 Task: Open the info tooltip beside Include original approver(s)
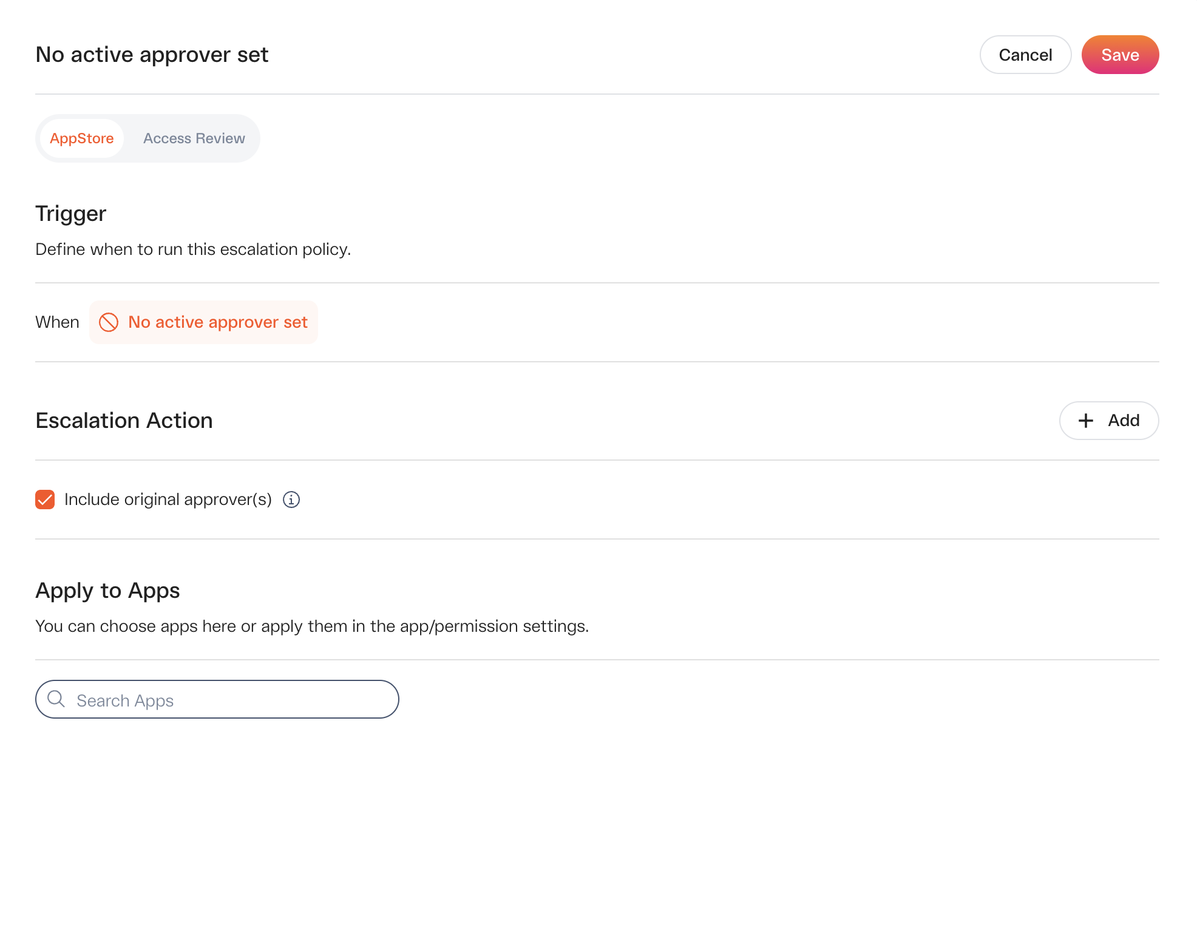(x=291, y=500)
